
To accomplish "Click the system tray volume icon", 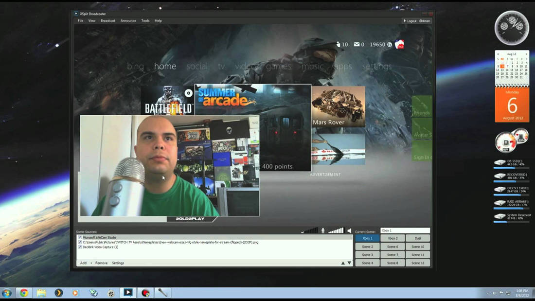I will pyautogui.click(x=494, y=293).
